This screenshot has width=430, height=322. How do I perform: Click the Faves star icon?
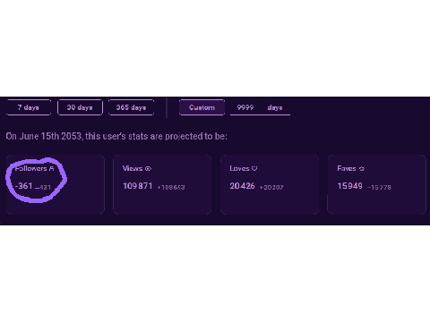361,168
